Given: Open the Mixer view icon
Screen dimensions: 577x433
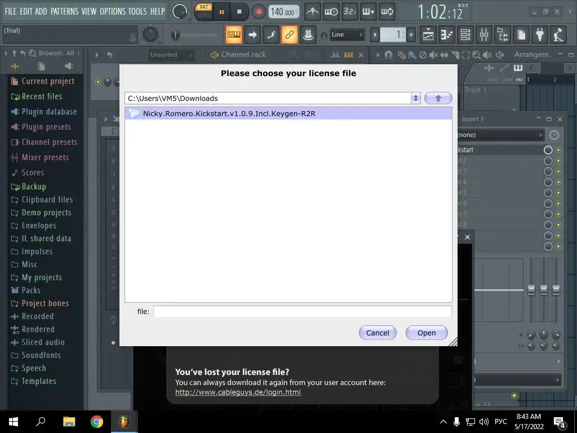Looking at the screenshot, I should (x=484, y=35).
